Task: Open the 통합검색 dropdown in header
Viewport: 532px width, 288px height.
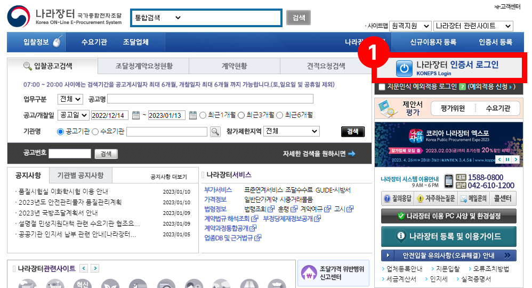Action: [x=158, y=18]
